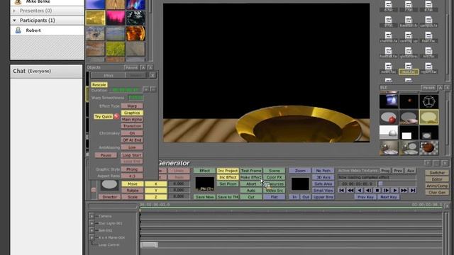This screenshot has width=454, height=255.
Task: Select the gold texture thumbnail
Action: (x=95, y=18)
